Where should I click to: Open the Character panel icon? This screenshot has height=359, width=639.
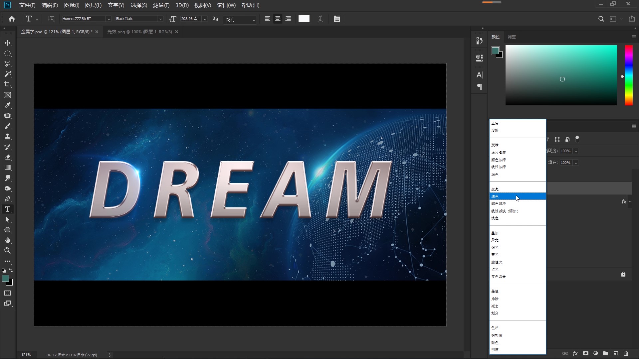click(x=479, y=75)
